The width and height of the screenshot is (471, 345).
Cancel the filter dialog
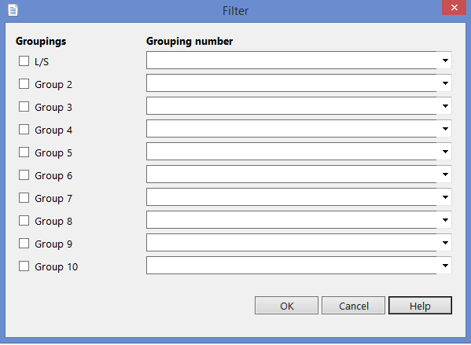[x=353, y=306]
